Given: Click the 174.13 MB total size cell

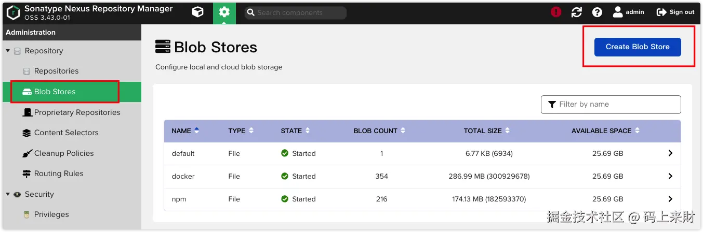Looking at the screenshot, I should click(489, 199).
